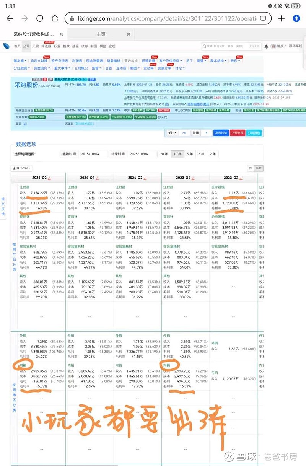Switch to the 主页 browser tab
Viewport: 306px width, 466px height.
101,34
